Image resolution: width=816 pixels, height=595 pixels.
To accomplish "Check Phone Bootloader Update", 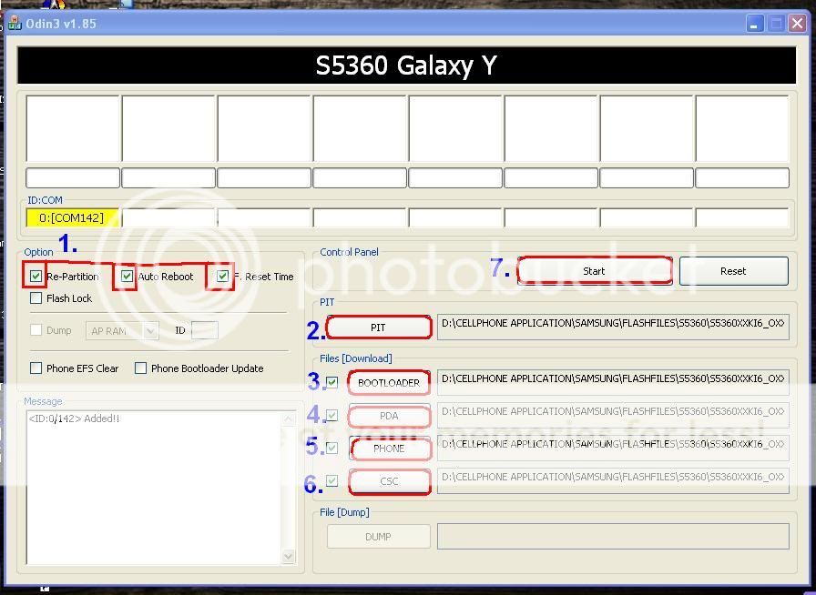I will pyautogui.click(x=140, y=368).
